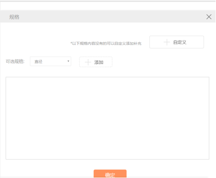Click the 自定义 button to add a custom spec

tap(176, 42)
